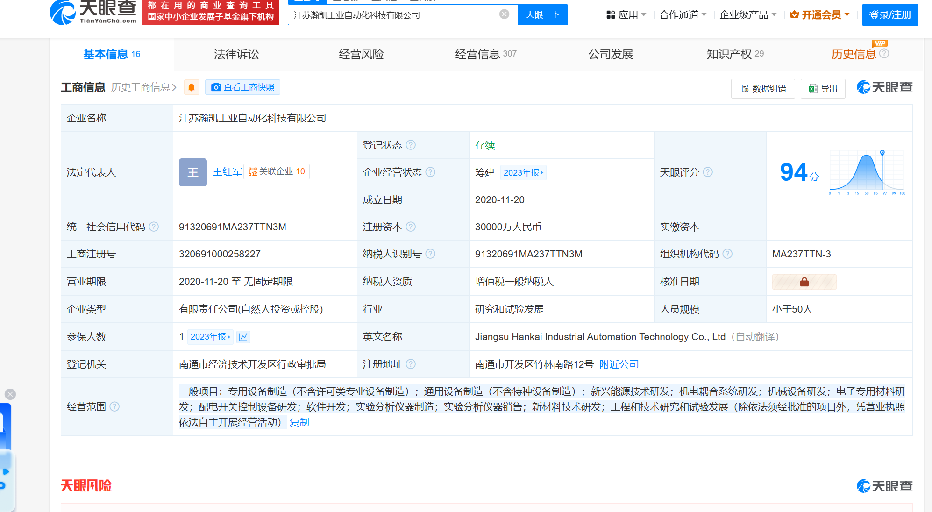
Task: Click the 30000万人民币 registered capital value
Action: (x=508, y=227)
